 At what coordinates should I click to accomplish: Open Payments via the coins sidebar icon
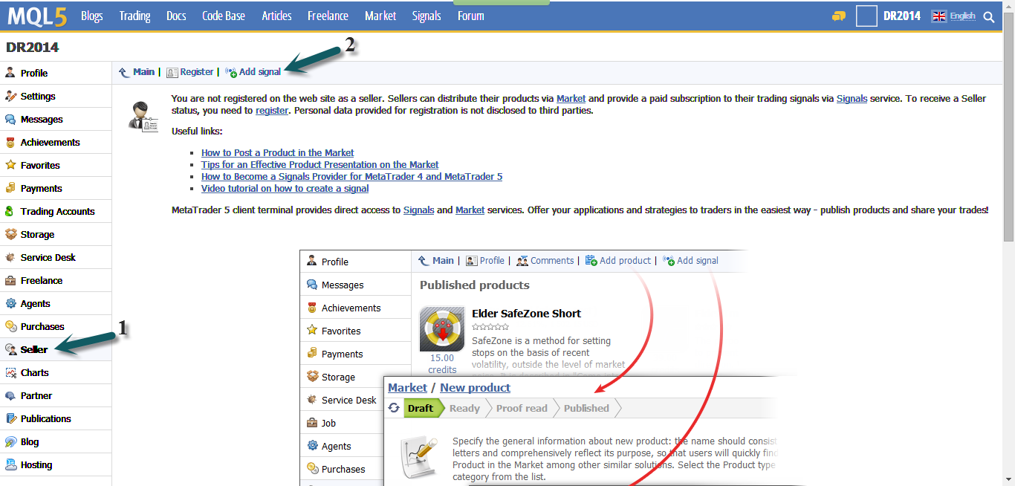tap(10, 188)
